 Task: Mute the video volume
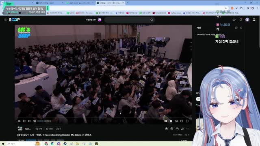[x=35, y=121]
